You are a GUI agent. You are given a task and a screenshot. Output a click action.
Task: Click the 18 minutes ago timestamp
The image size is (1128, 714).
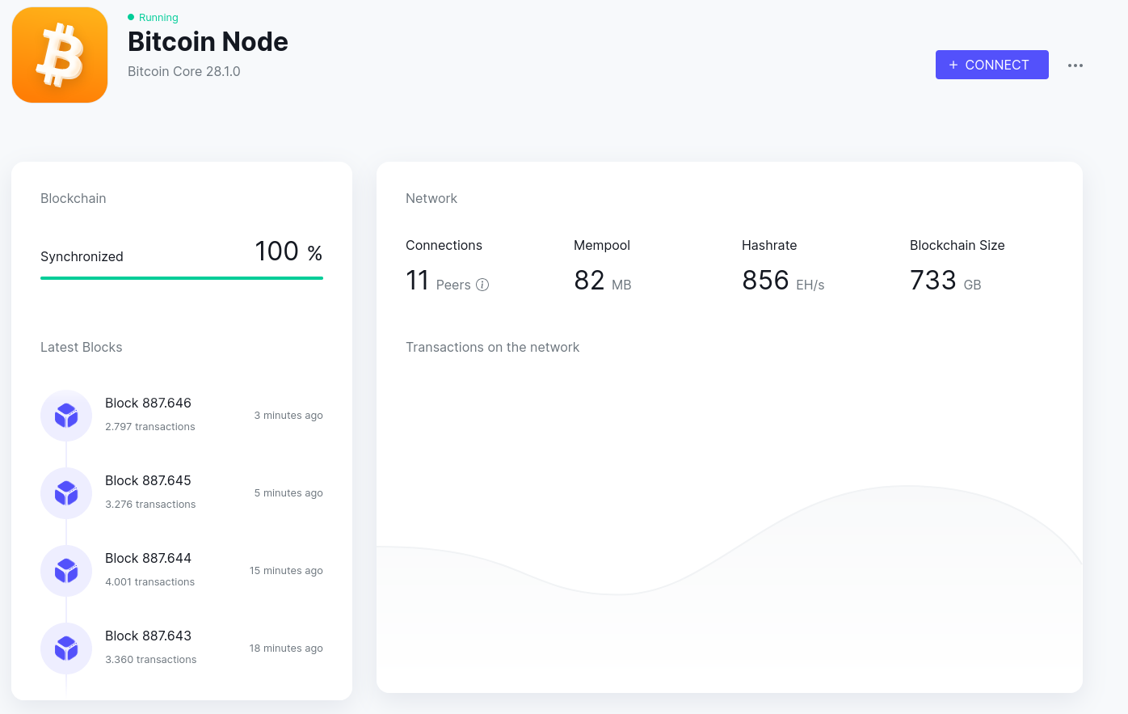[x=286, y=649]
